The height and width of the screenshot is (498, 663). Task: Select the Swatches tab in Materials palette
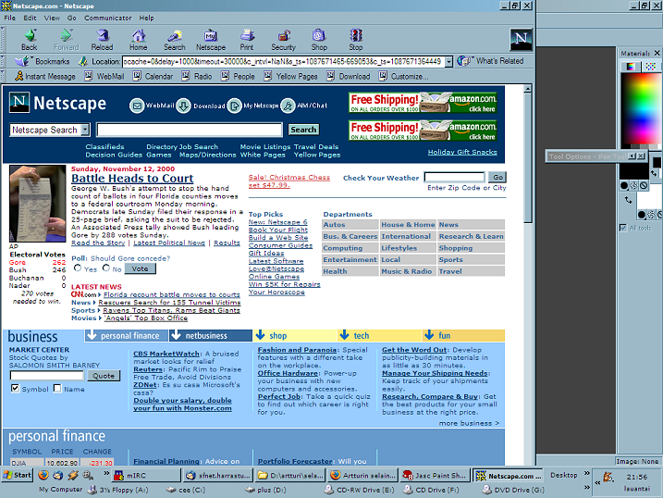click(x=650, y=67)
